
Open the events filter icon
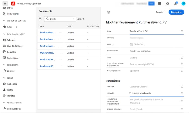point(40,19)
